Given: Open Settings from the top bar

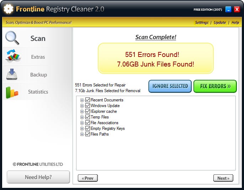Looking at the screenshot, I should [x=202, y=22].
